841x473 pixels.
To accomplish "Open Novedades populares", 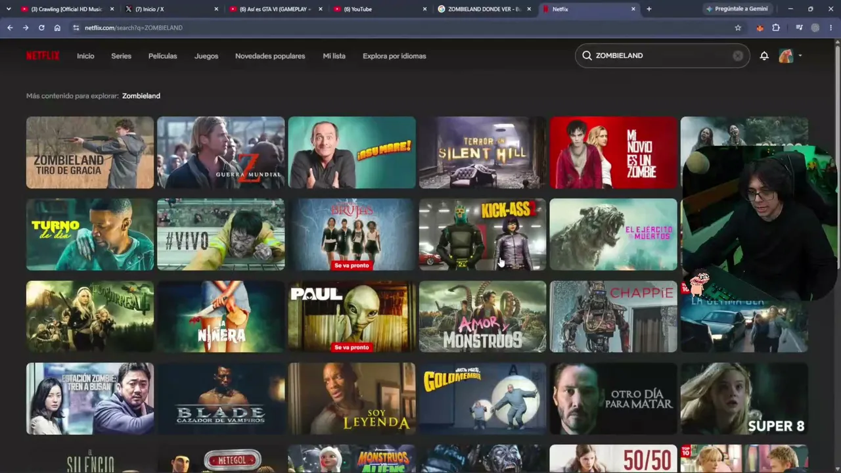I will click(x=270, y=56).
